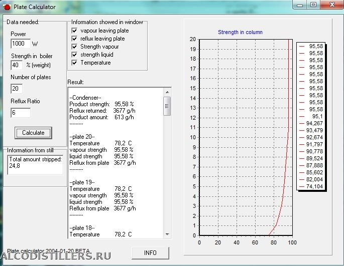Viewport: 344px width, 266px height.
Task: Uncheck the Strength vapour checkbox
Action: (x=75, y=47)
